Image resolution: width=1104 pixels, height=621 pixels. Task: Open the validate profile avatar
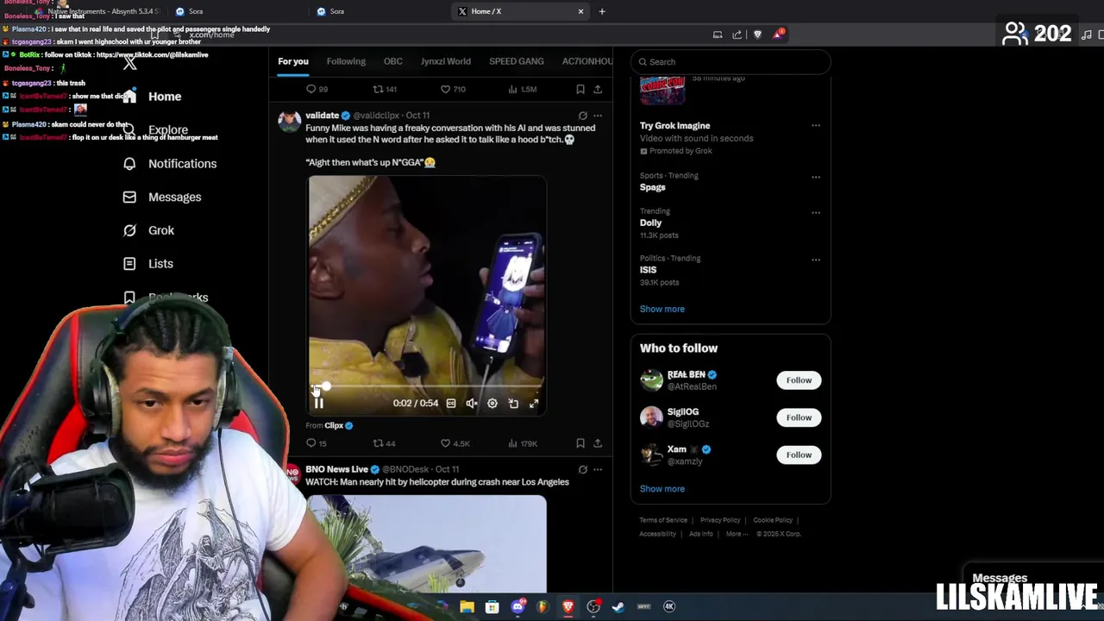tap(289, 121)
